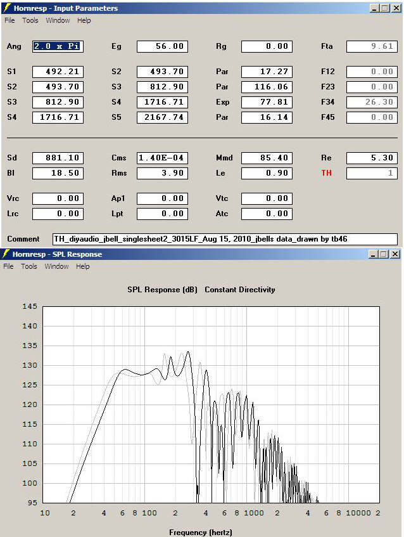Open Window menu in SPL Response window
Viewport: 404px width, 537px height.
click(x=56, y=266)
